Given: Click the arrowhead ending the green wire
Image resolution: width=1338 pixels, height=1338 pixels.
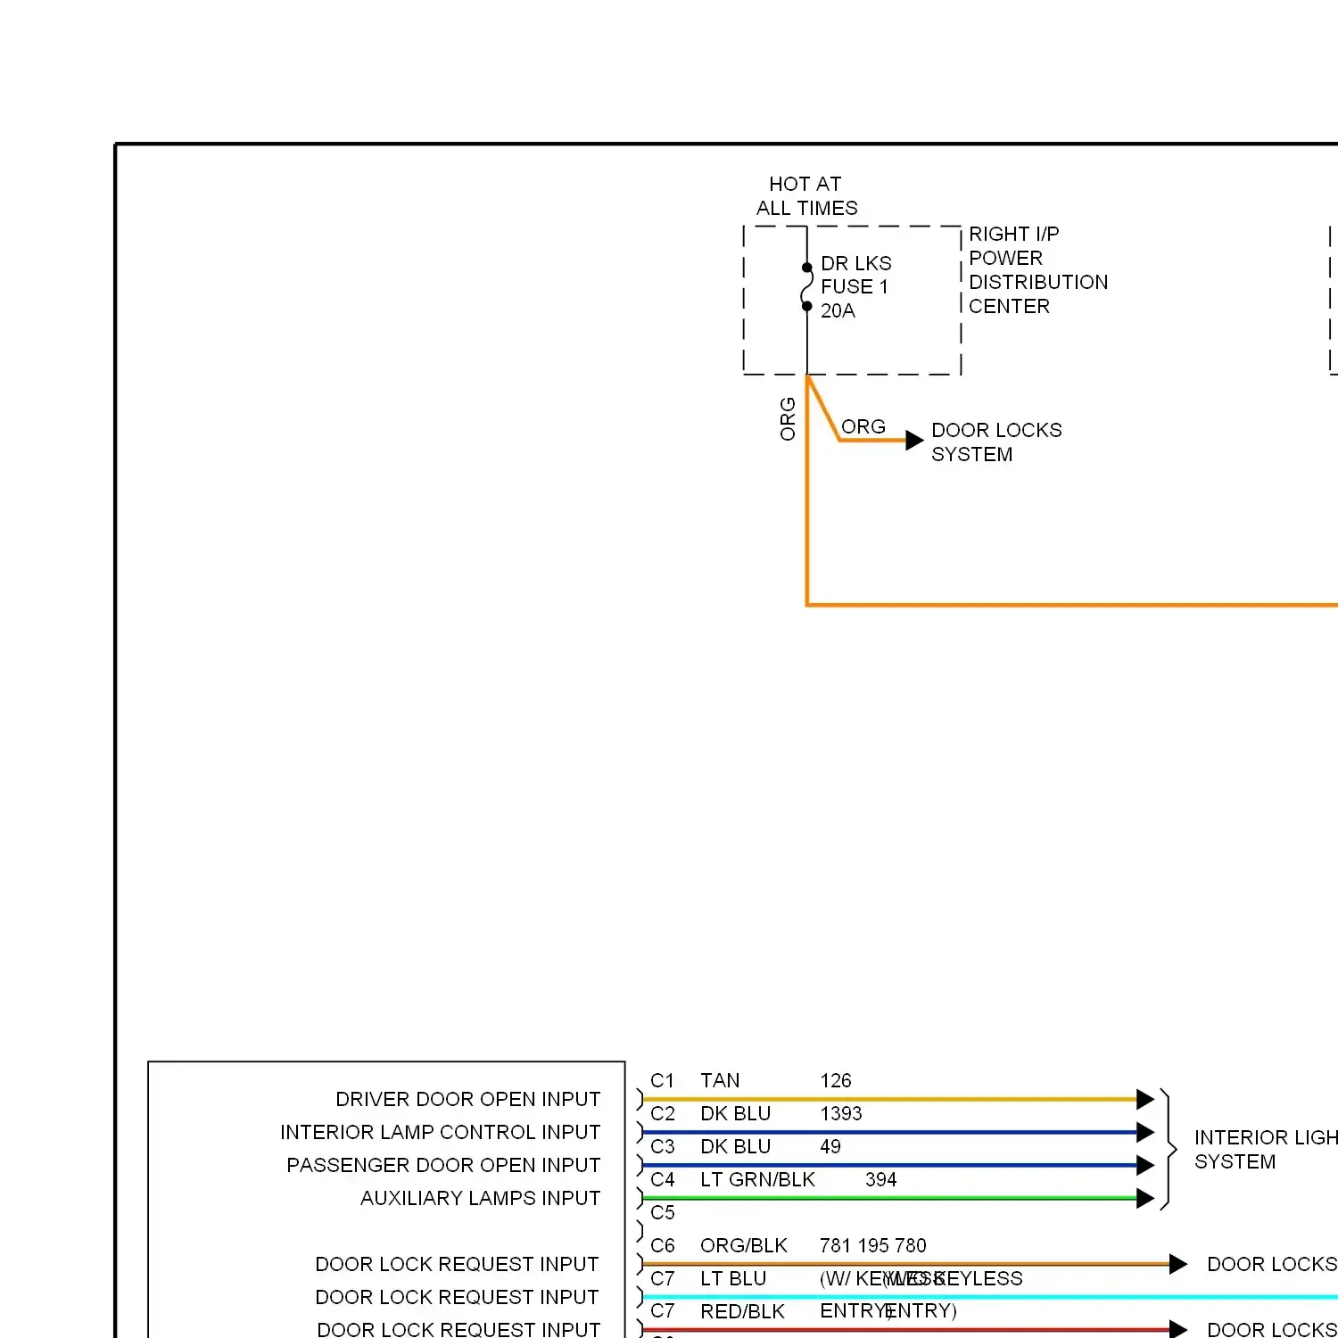Looking at the screenshot, I should 1146,1198.
